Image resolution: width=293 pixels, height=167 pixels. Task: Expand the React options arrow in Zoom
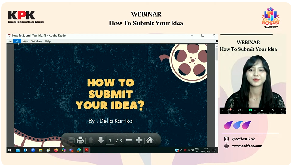click(x=243, y=110)
